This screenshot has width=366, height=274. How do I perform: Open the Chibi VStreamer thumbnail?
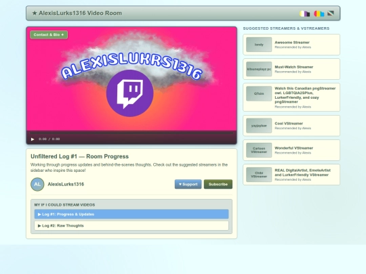tap(259, 175)
